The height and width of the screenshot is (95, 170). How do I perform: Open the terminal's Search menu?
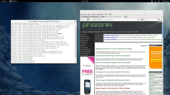point(25,24)
